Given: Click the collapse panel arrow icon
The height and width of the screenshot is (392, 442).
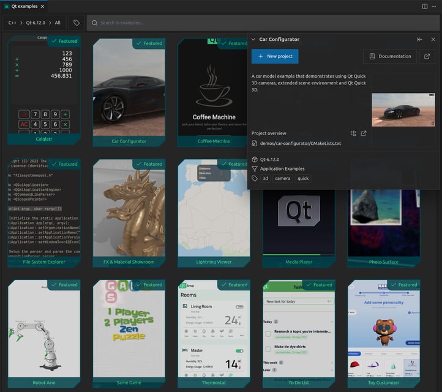Looking at the screenshot, I should point(419,39).
